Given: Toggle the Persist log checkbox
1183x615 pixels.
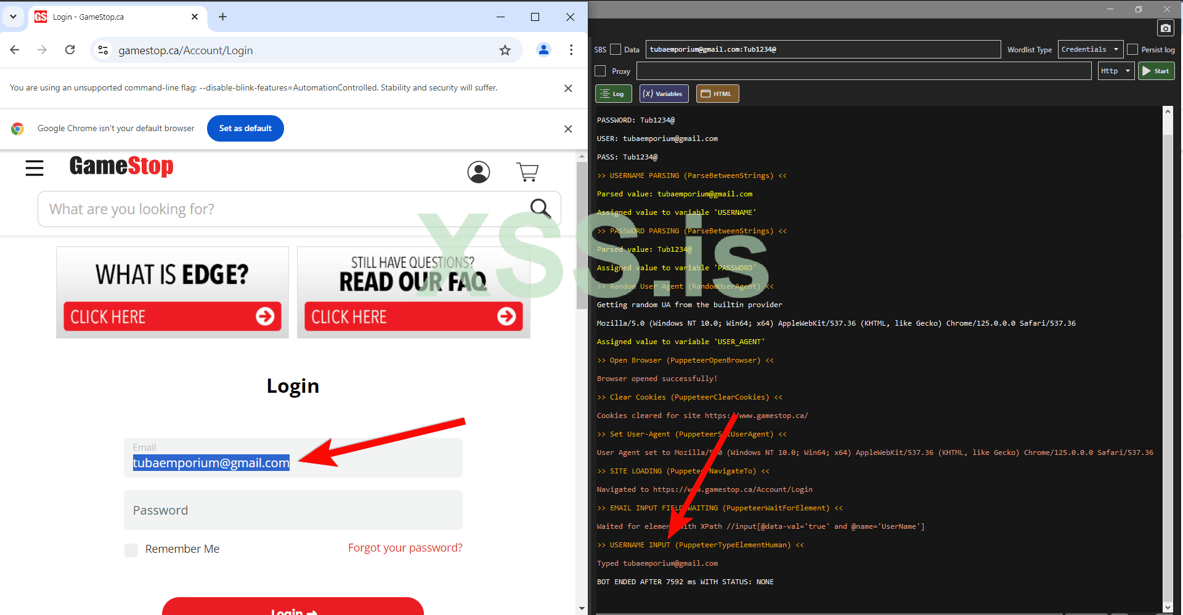Looking at the screenshot, I should click(x=1132, y=49).
